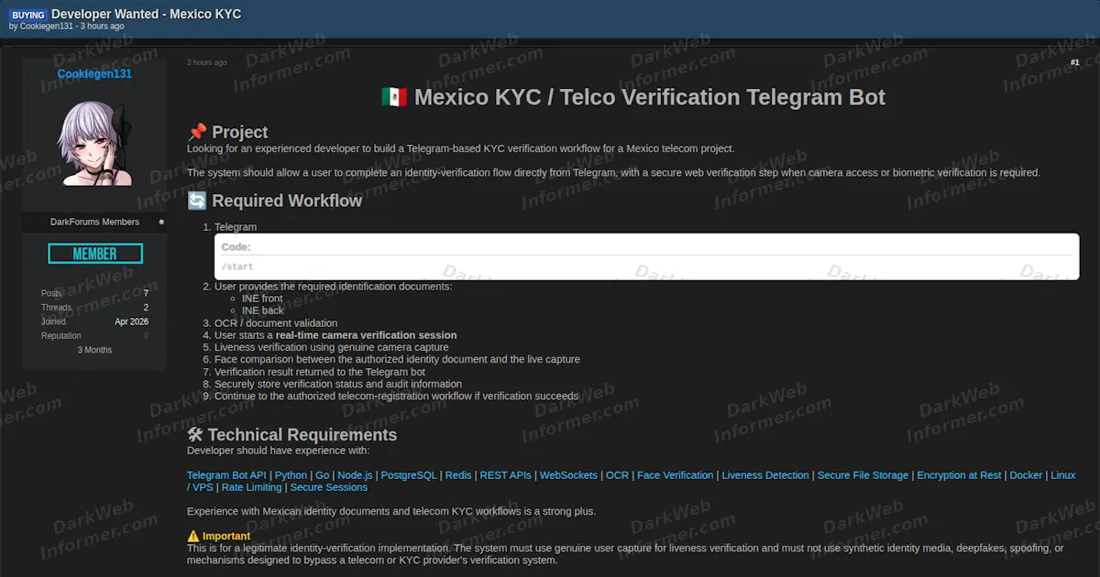Open Cookiegen131 profile link in sidebar
The width and height of the screenshot is (1100, 577).
[x=94, y=73]
